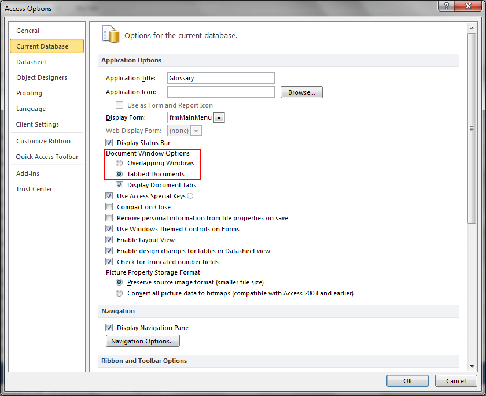Check Compact on Close
The width and height of the screenshot is (486, 396).
pyautogui.click(x=109, y=207)
